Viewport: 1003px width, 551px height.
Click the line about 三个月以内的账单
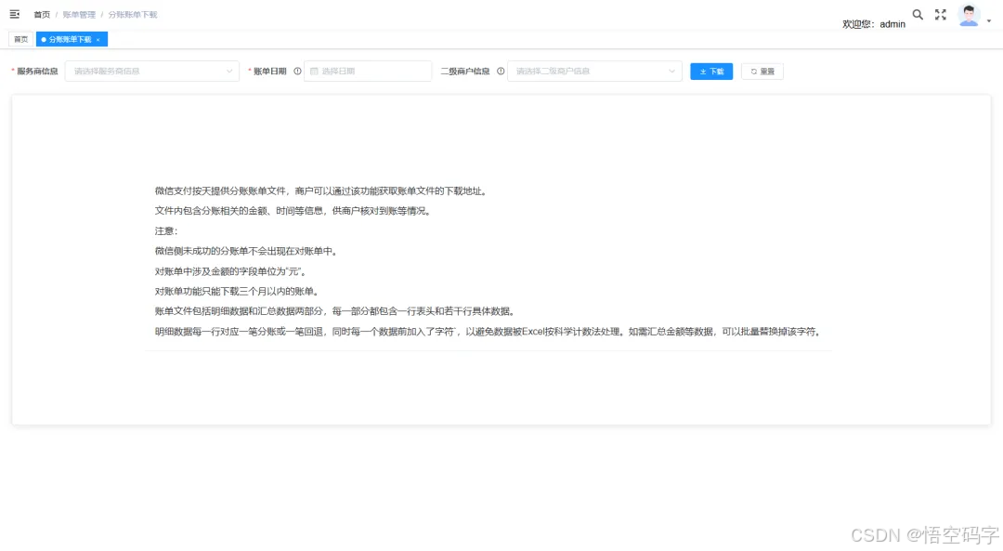[x=238, y=291]
